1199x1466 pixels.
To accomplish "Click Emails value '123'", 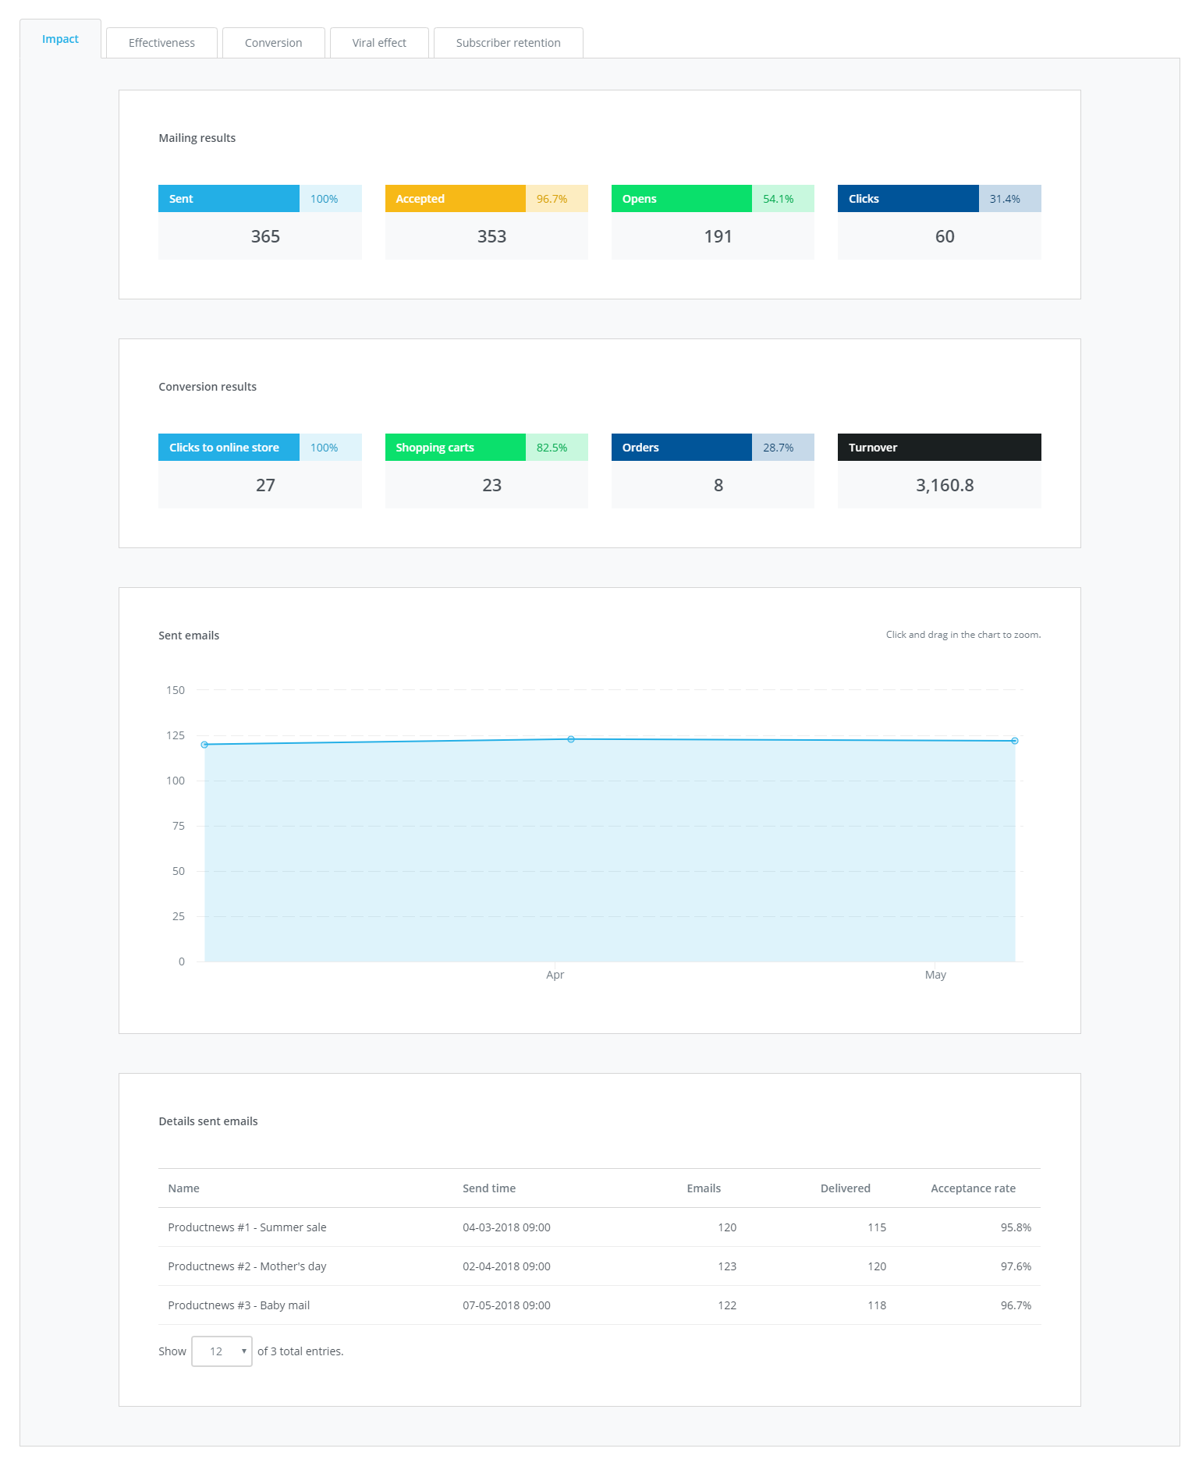I will [727, 1266].
